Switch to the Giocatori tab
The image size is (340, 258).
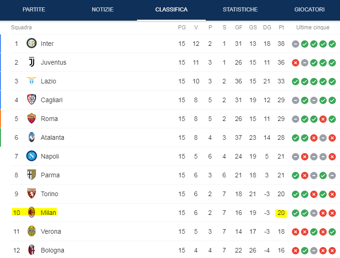[309, 10]
